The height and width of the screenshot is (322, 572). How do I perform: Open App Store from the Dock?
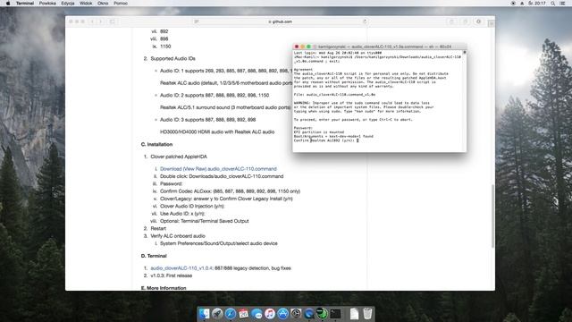coord(282,314)
